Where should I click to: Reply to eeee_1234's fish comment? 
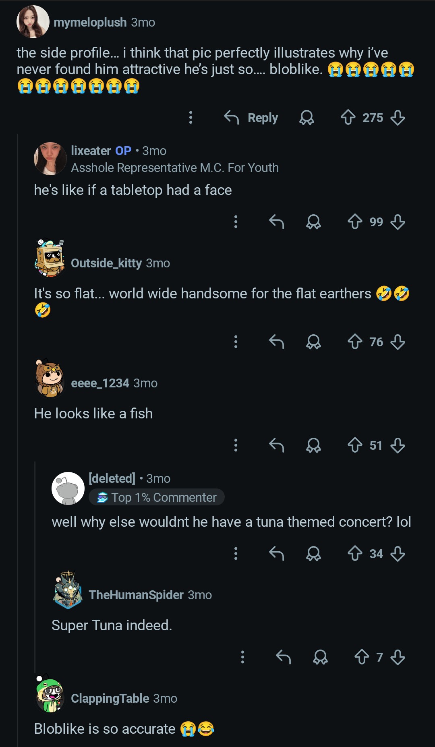coord(277,445)
